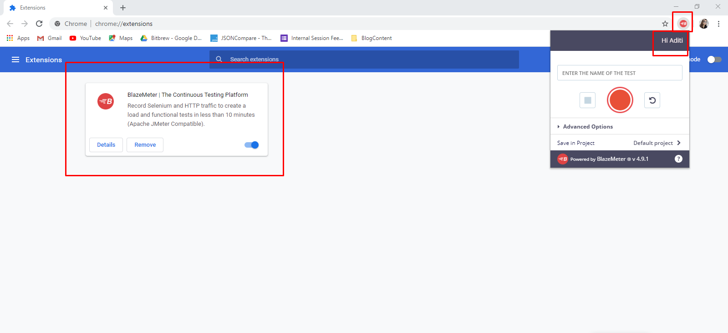Click the test name input field
This screenshot has height=333, width=728.
coord(620,73)
